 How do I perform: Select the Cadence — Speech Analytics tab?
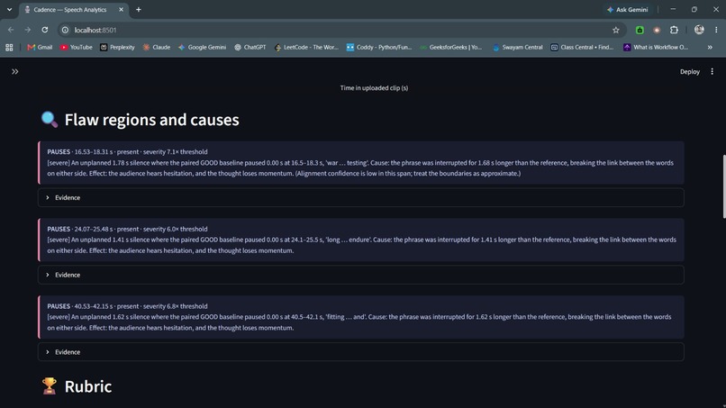(74, 10)
